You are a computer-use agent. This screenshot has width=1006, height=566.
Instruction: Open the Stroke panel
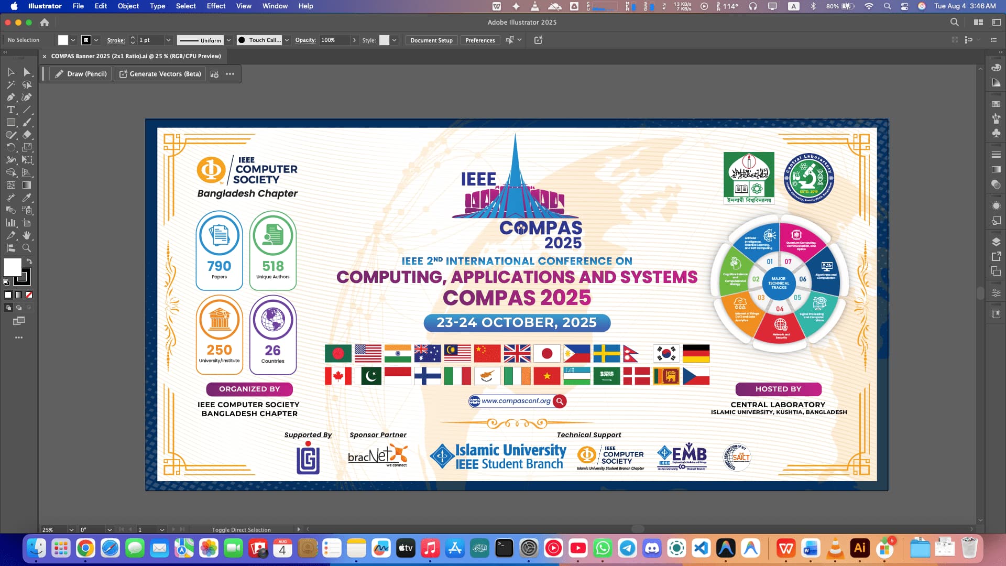click(996, 155)
